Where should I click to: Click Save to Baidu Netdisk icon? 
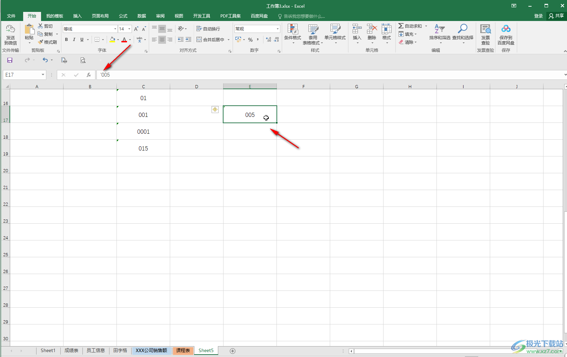tap(506, 29)
